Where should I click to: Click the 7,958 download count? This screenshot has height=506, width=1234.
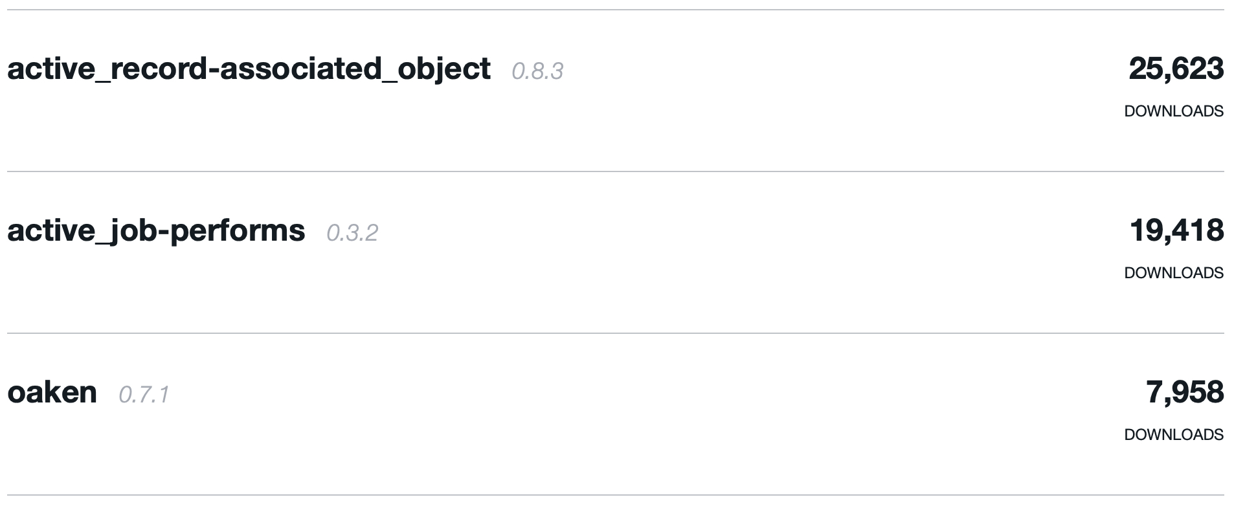tap(1184, 392)
